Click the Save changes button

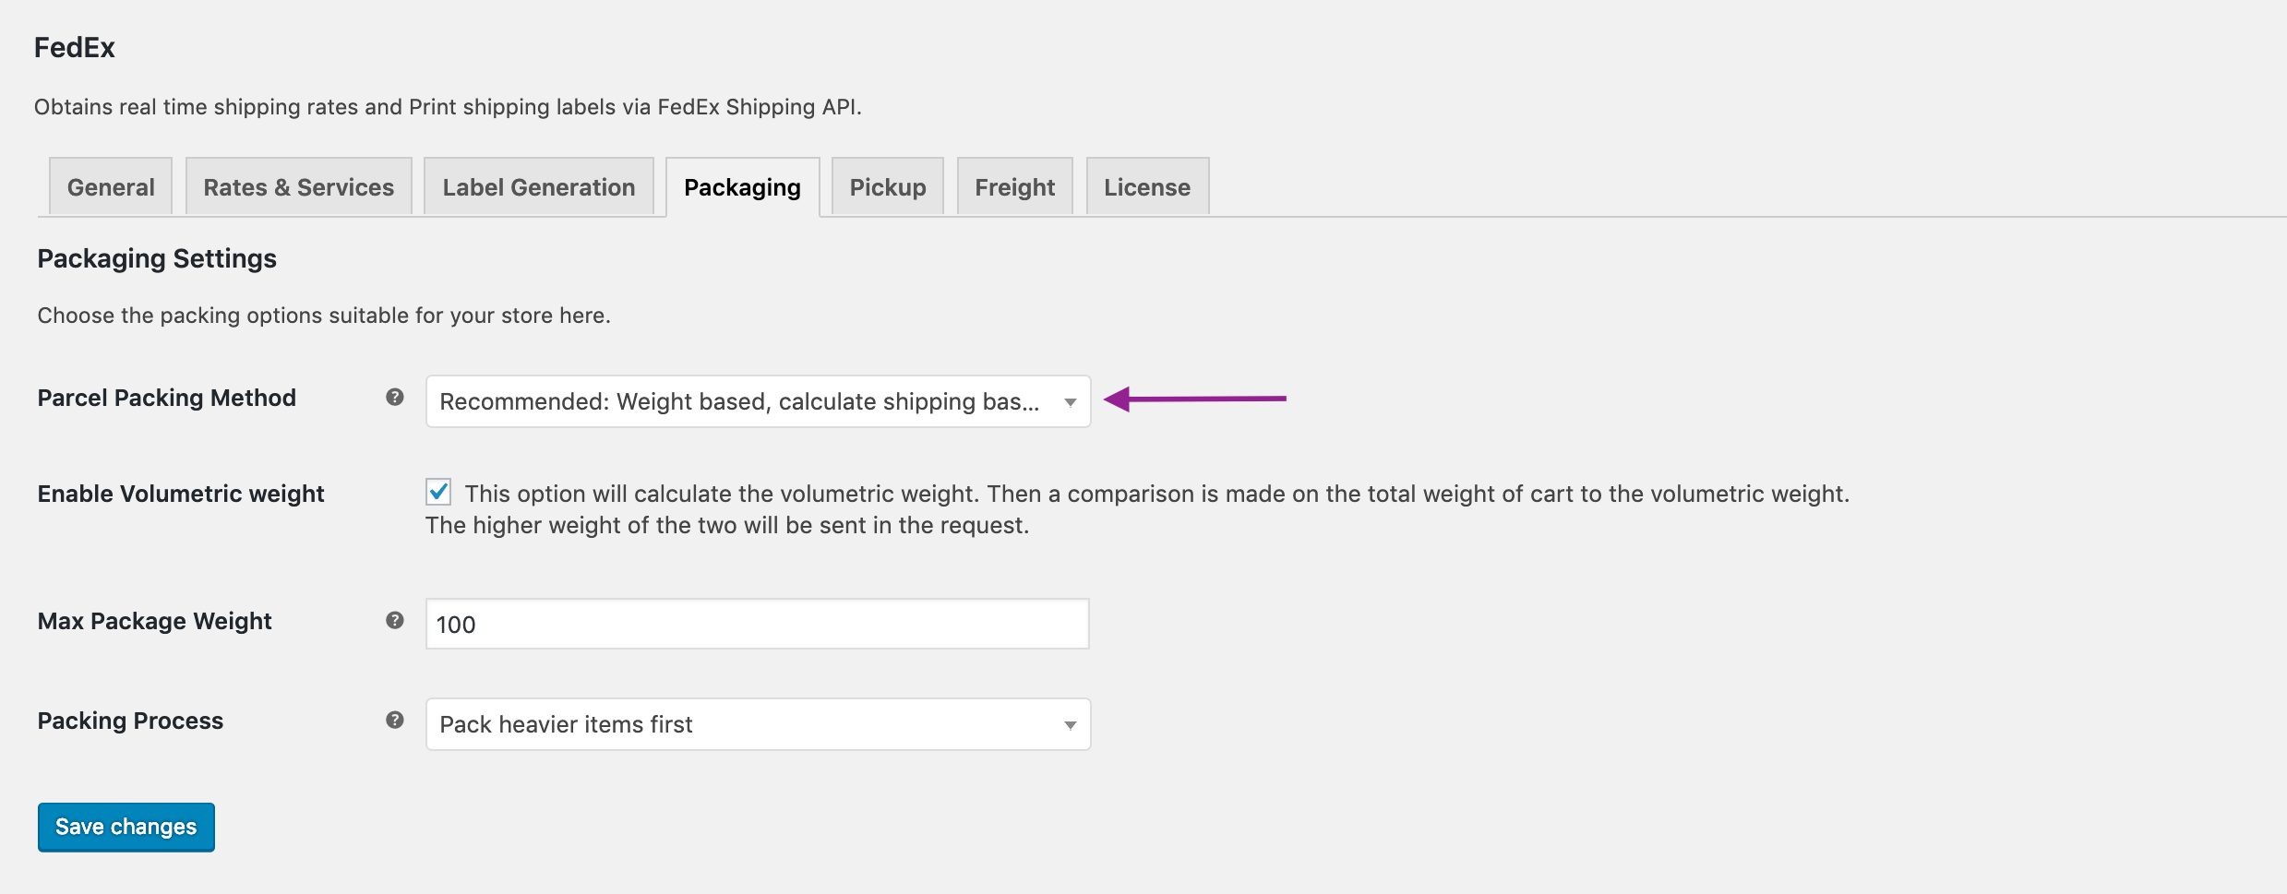pyautogui.click(x=126, y=827)
